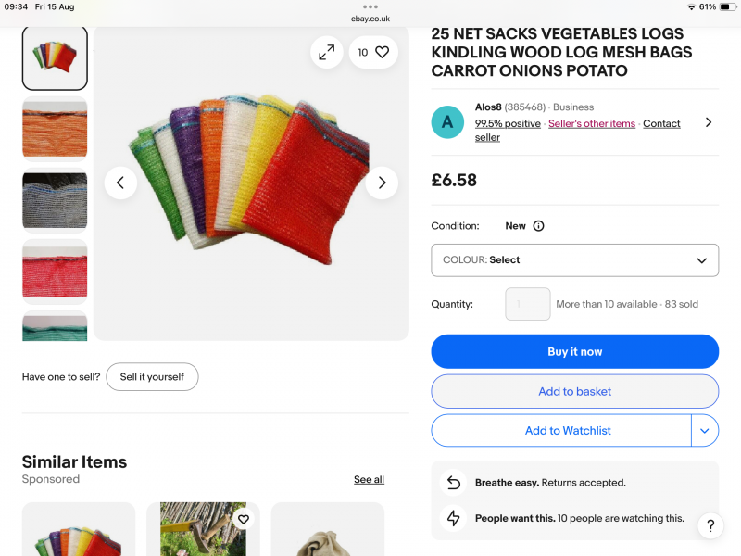Click the Quantity input field
This screenshot has height=556, width=741.
(x=528, y=304)
